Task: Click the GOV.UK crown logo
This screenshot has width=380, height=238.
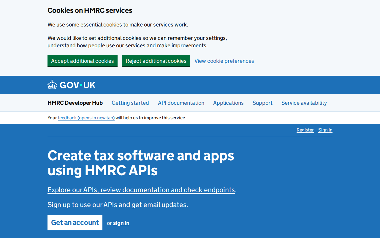Action: pos(52,84)
